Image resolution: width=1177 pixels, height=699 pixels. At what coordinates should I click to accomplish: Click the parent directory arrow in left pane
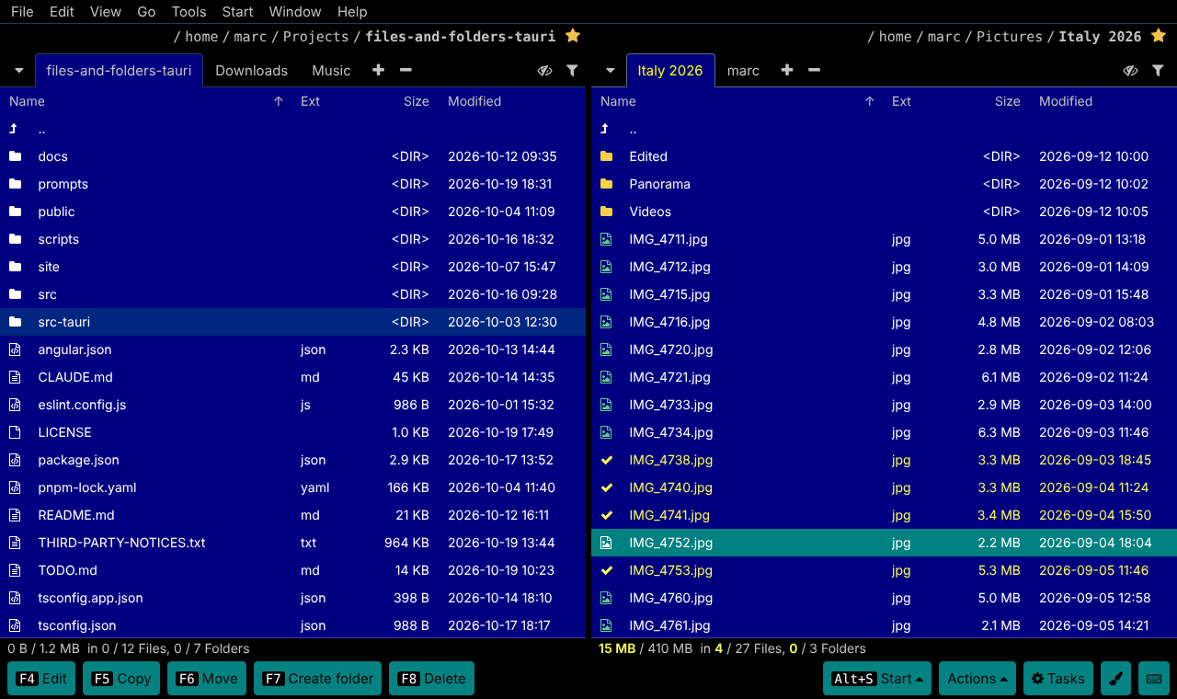(x=14, y=129)
